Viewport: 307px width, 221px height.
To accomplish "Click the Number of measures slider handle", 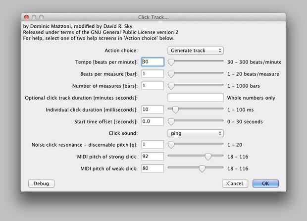I will 171,86.
